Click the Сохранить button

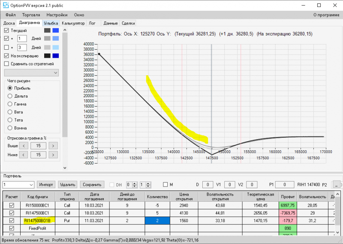92,184
